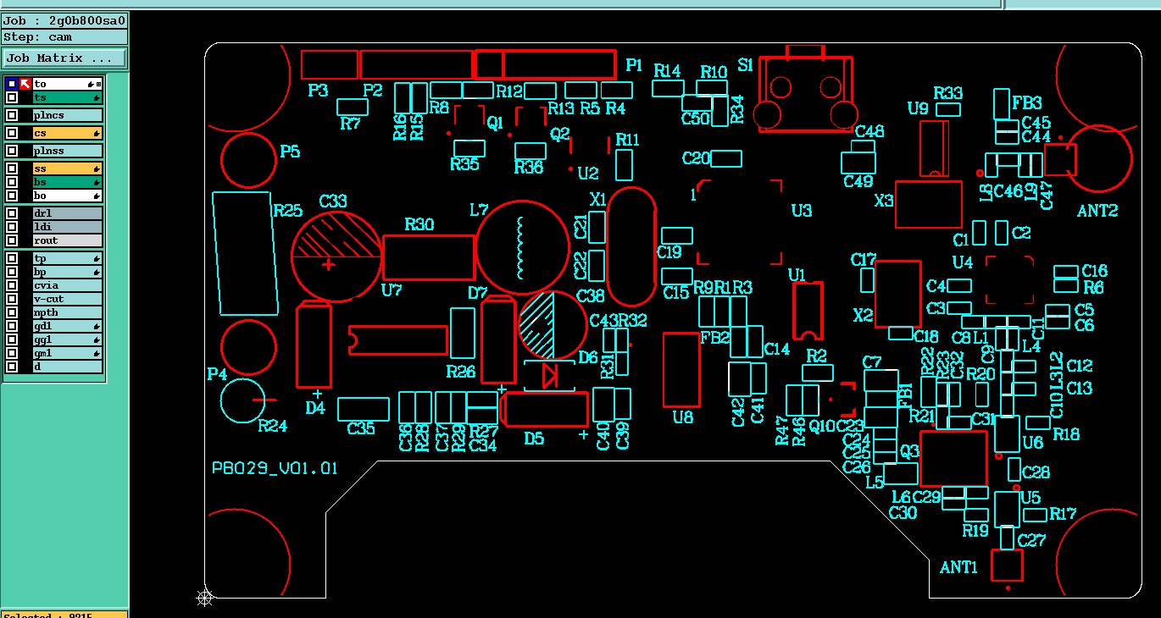Click the 'C33' capacitor label
Screen dimensions: 1161x618
point(333,201)
